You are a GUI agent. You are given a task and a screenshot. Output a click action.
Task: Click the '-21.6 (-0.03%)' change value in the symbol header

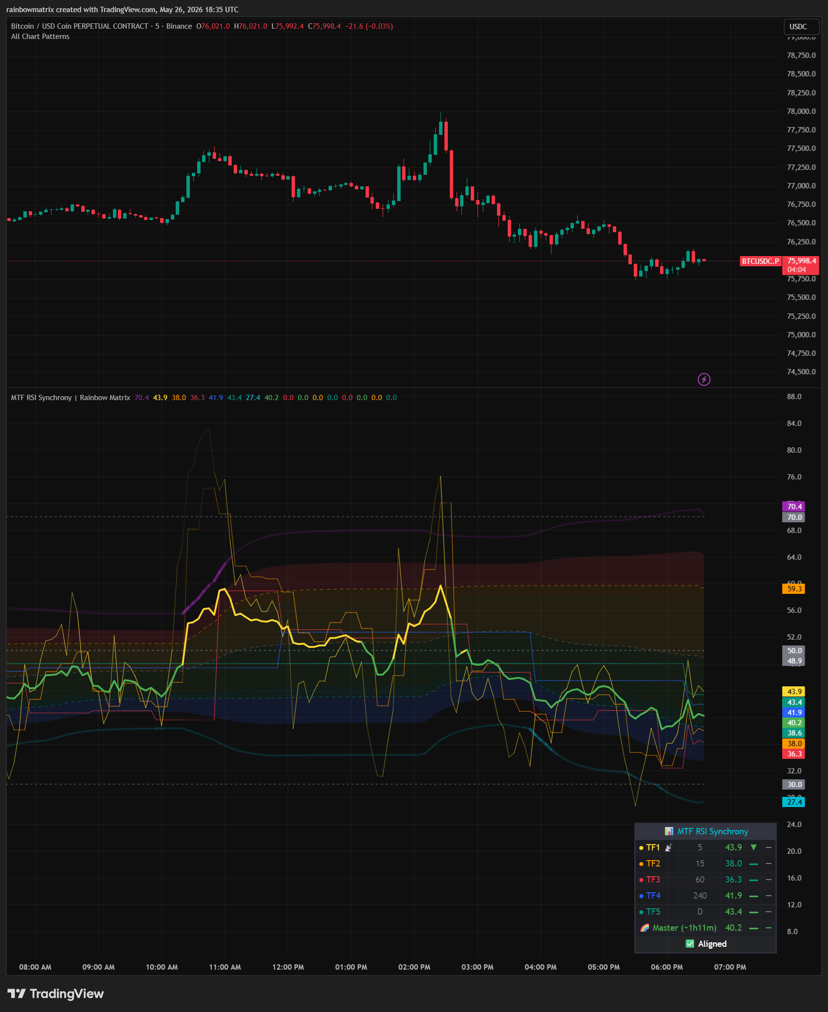369,26
